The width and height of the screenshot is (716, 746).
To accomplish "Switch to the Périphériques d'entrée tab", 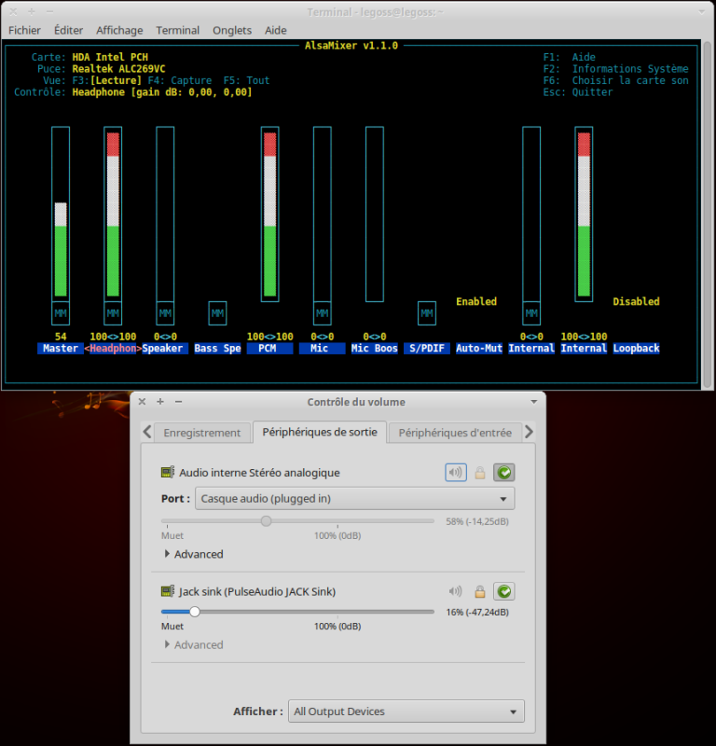I will click(455, 433).
